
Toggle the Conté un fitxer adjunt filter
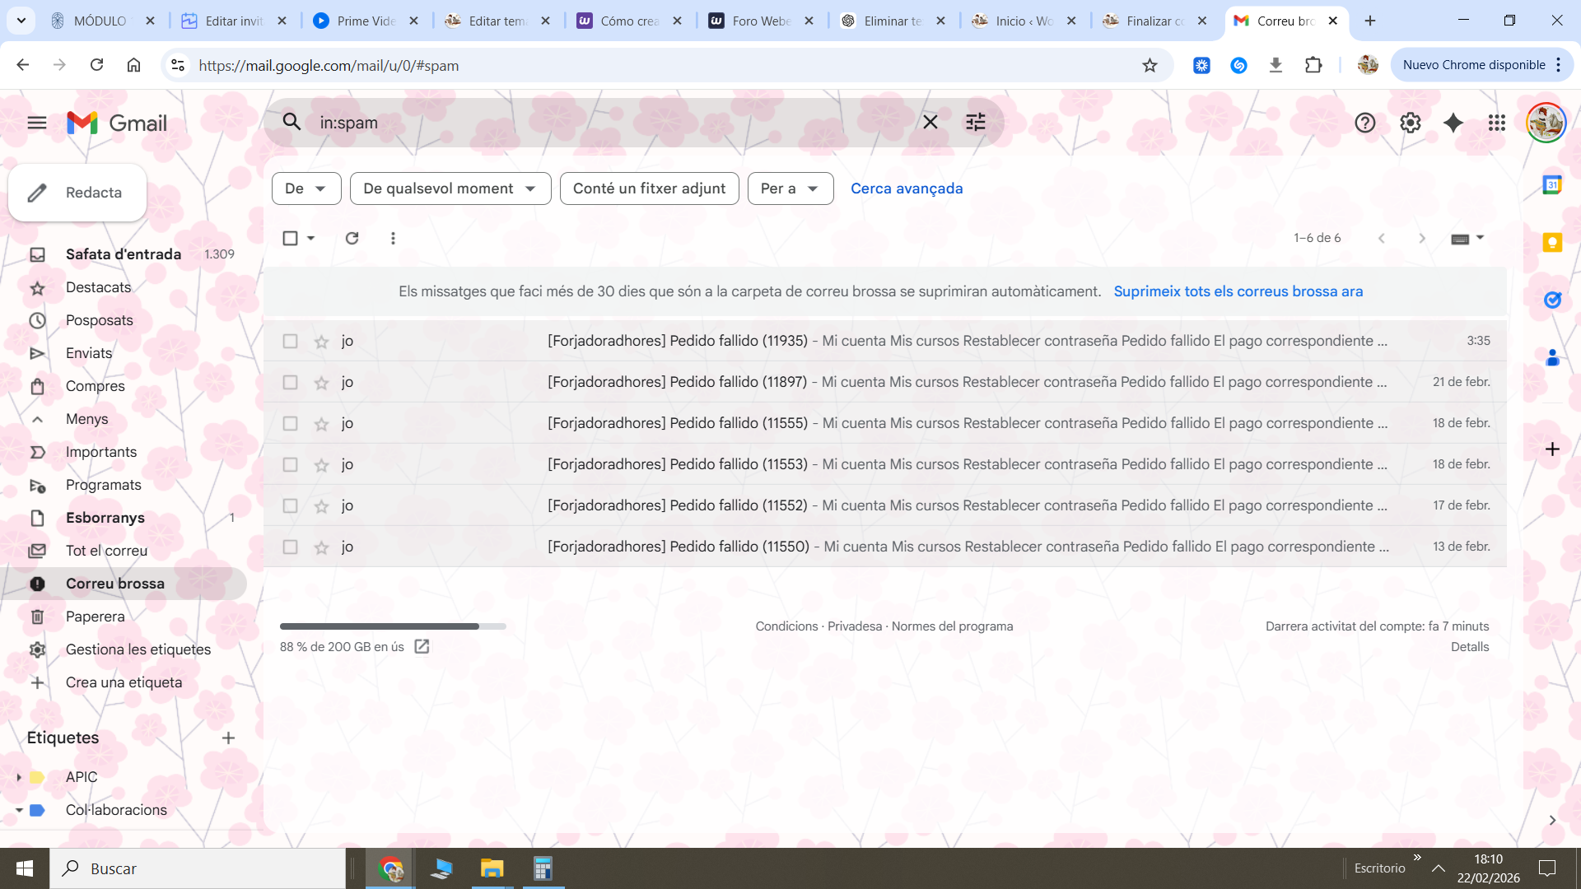point(649,189)
